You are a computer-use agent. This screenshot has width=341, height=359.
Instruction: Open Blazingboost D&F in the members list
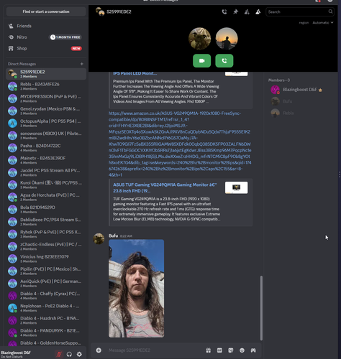point(300,90)
